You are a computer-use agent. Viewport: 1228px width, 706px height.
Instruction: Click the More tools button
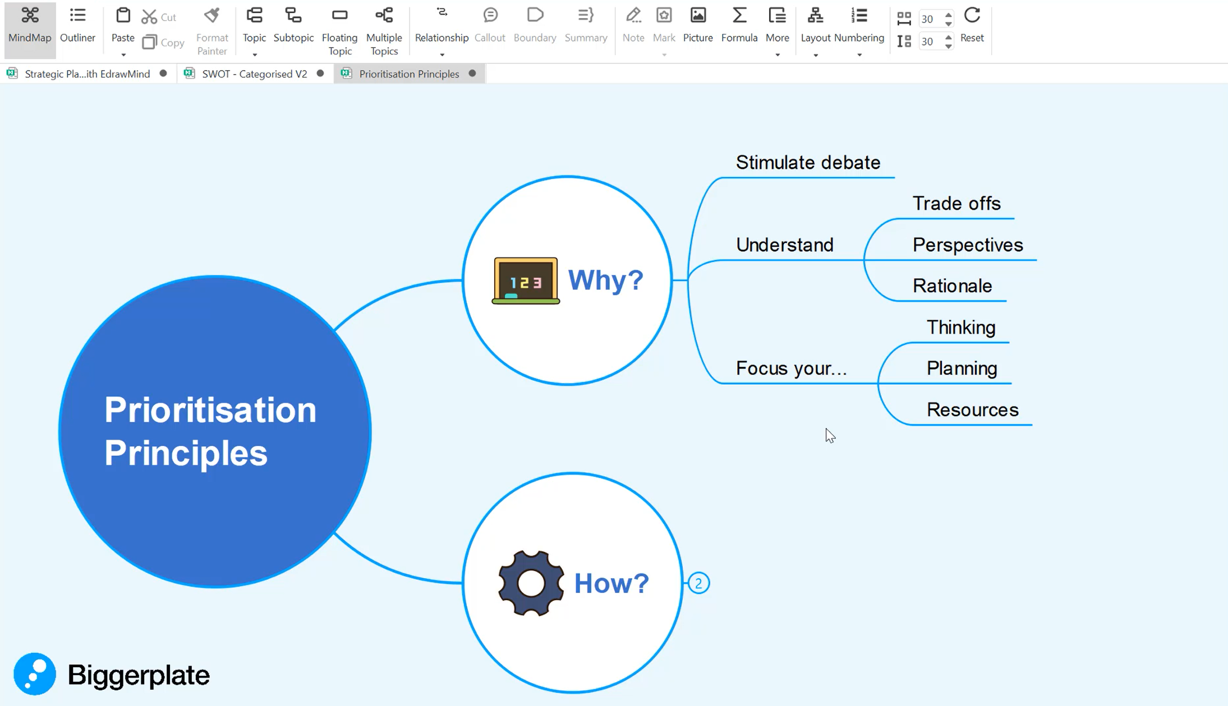coord(776,30)
